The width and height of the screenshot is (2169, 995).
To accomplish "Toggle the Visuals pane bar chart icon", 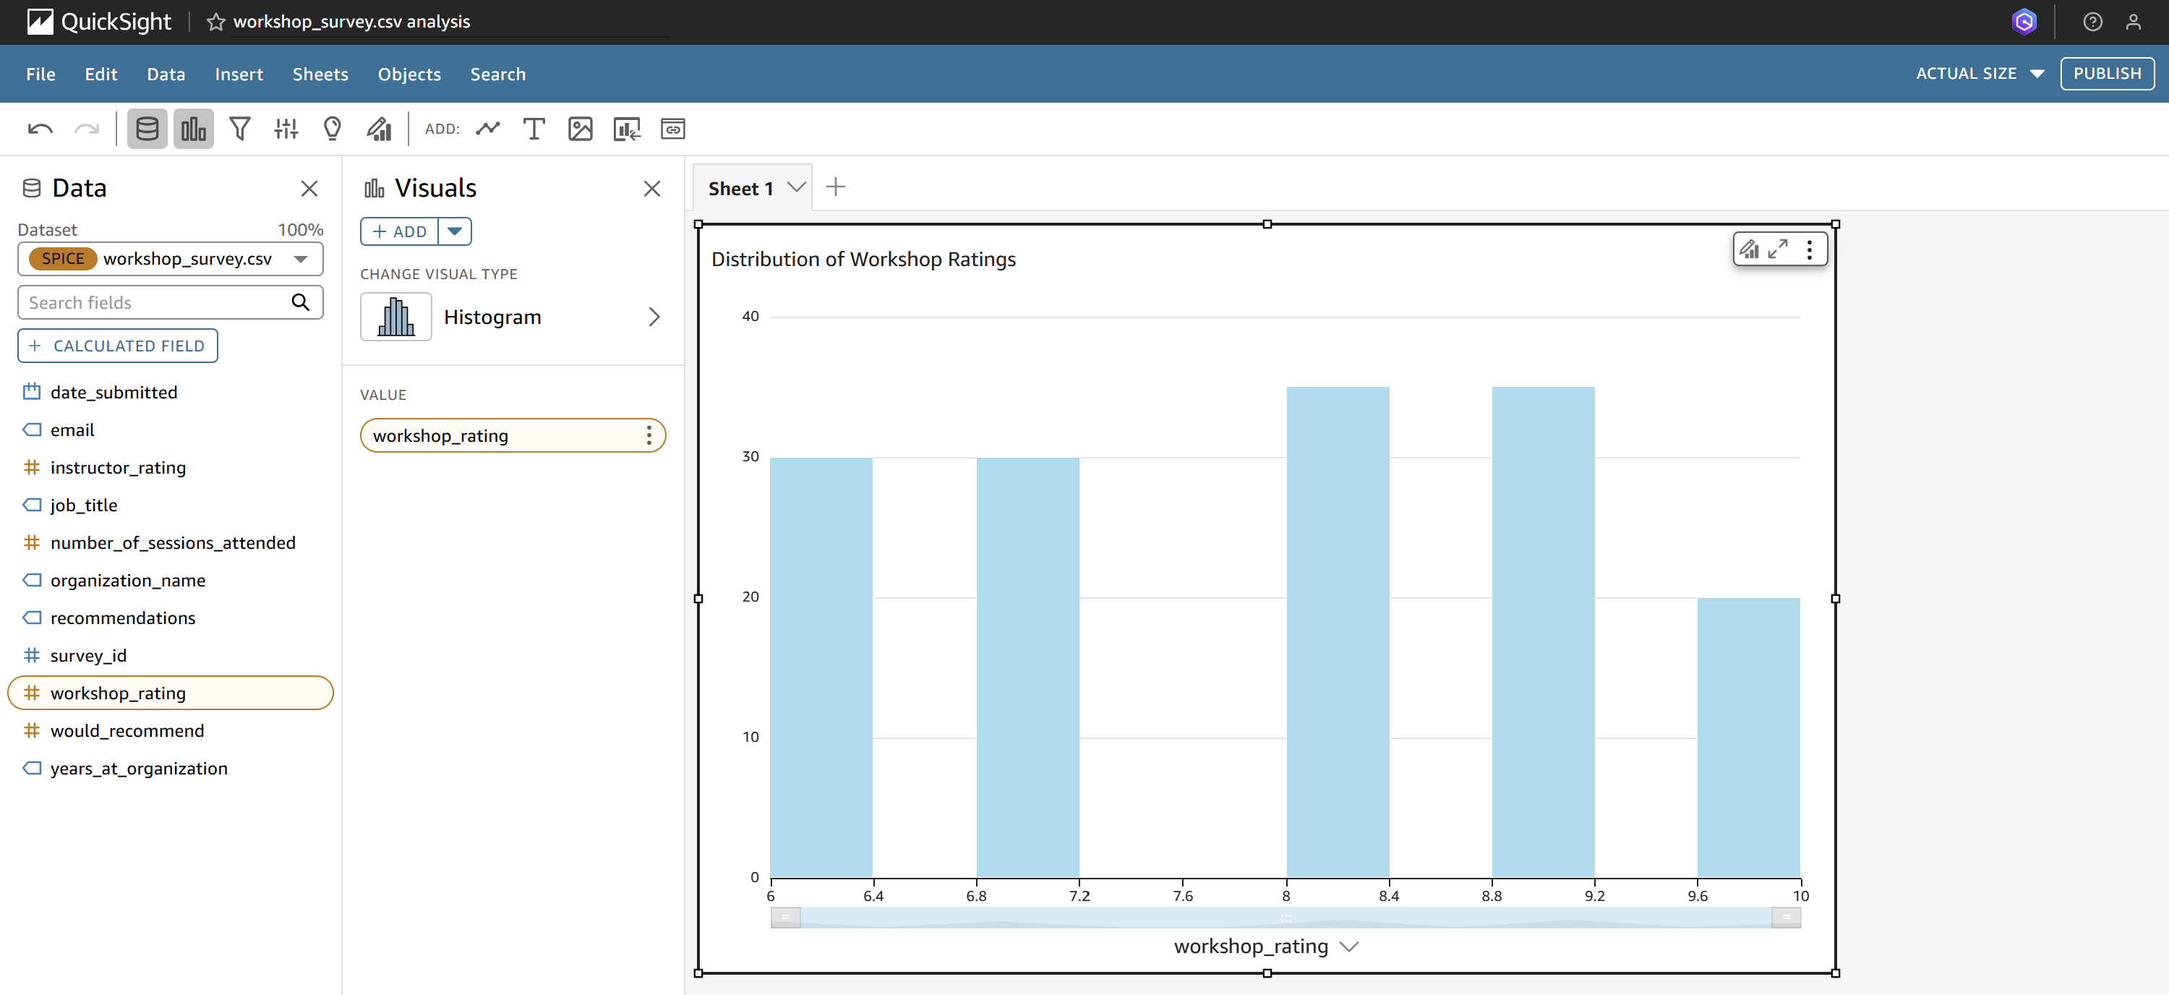I will click(194, 129).
